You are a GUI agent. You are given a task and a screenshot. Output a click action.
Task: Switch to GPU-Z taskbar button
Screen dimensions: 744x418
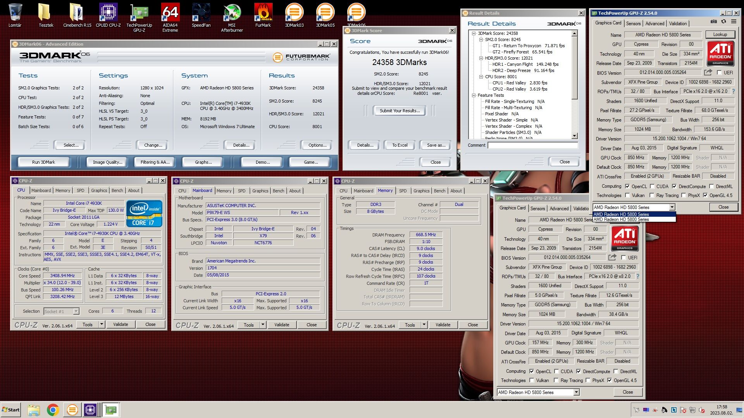[111, 409]
